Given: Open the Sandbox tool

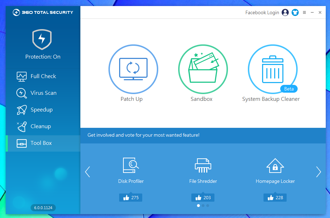Looking at the screenshot, I should click(x=203, y=69).
